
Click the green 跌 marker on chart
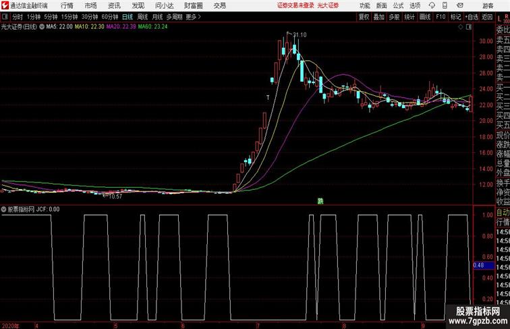tap(320, 201)
